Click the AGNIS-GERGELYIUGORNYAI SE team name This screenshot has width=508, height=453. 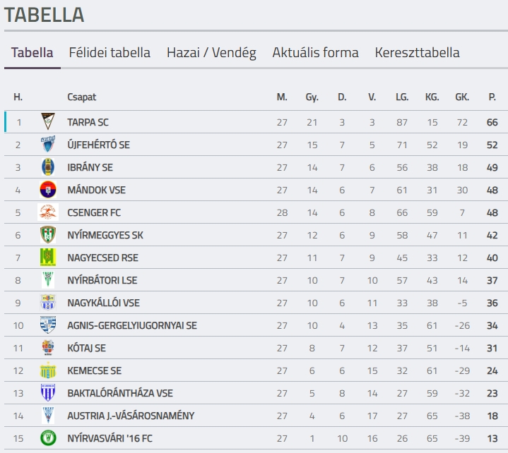point(132,325)
